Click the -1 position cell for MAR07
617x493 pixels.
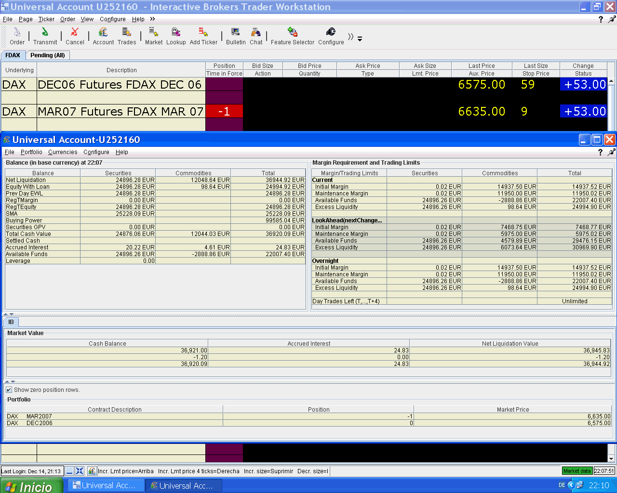224,111
